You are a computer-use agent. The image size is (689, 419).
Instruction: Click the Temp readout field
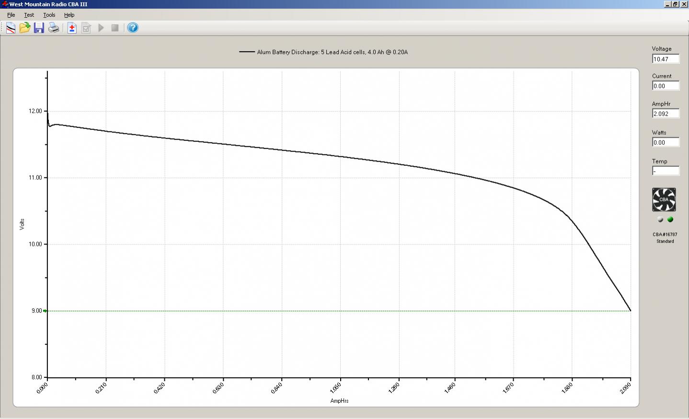pyautogui.click(x=666, y=171)
